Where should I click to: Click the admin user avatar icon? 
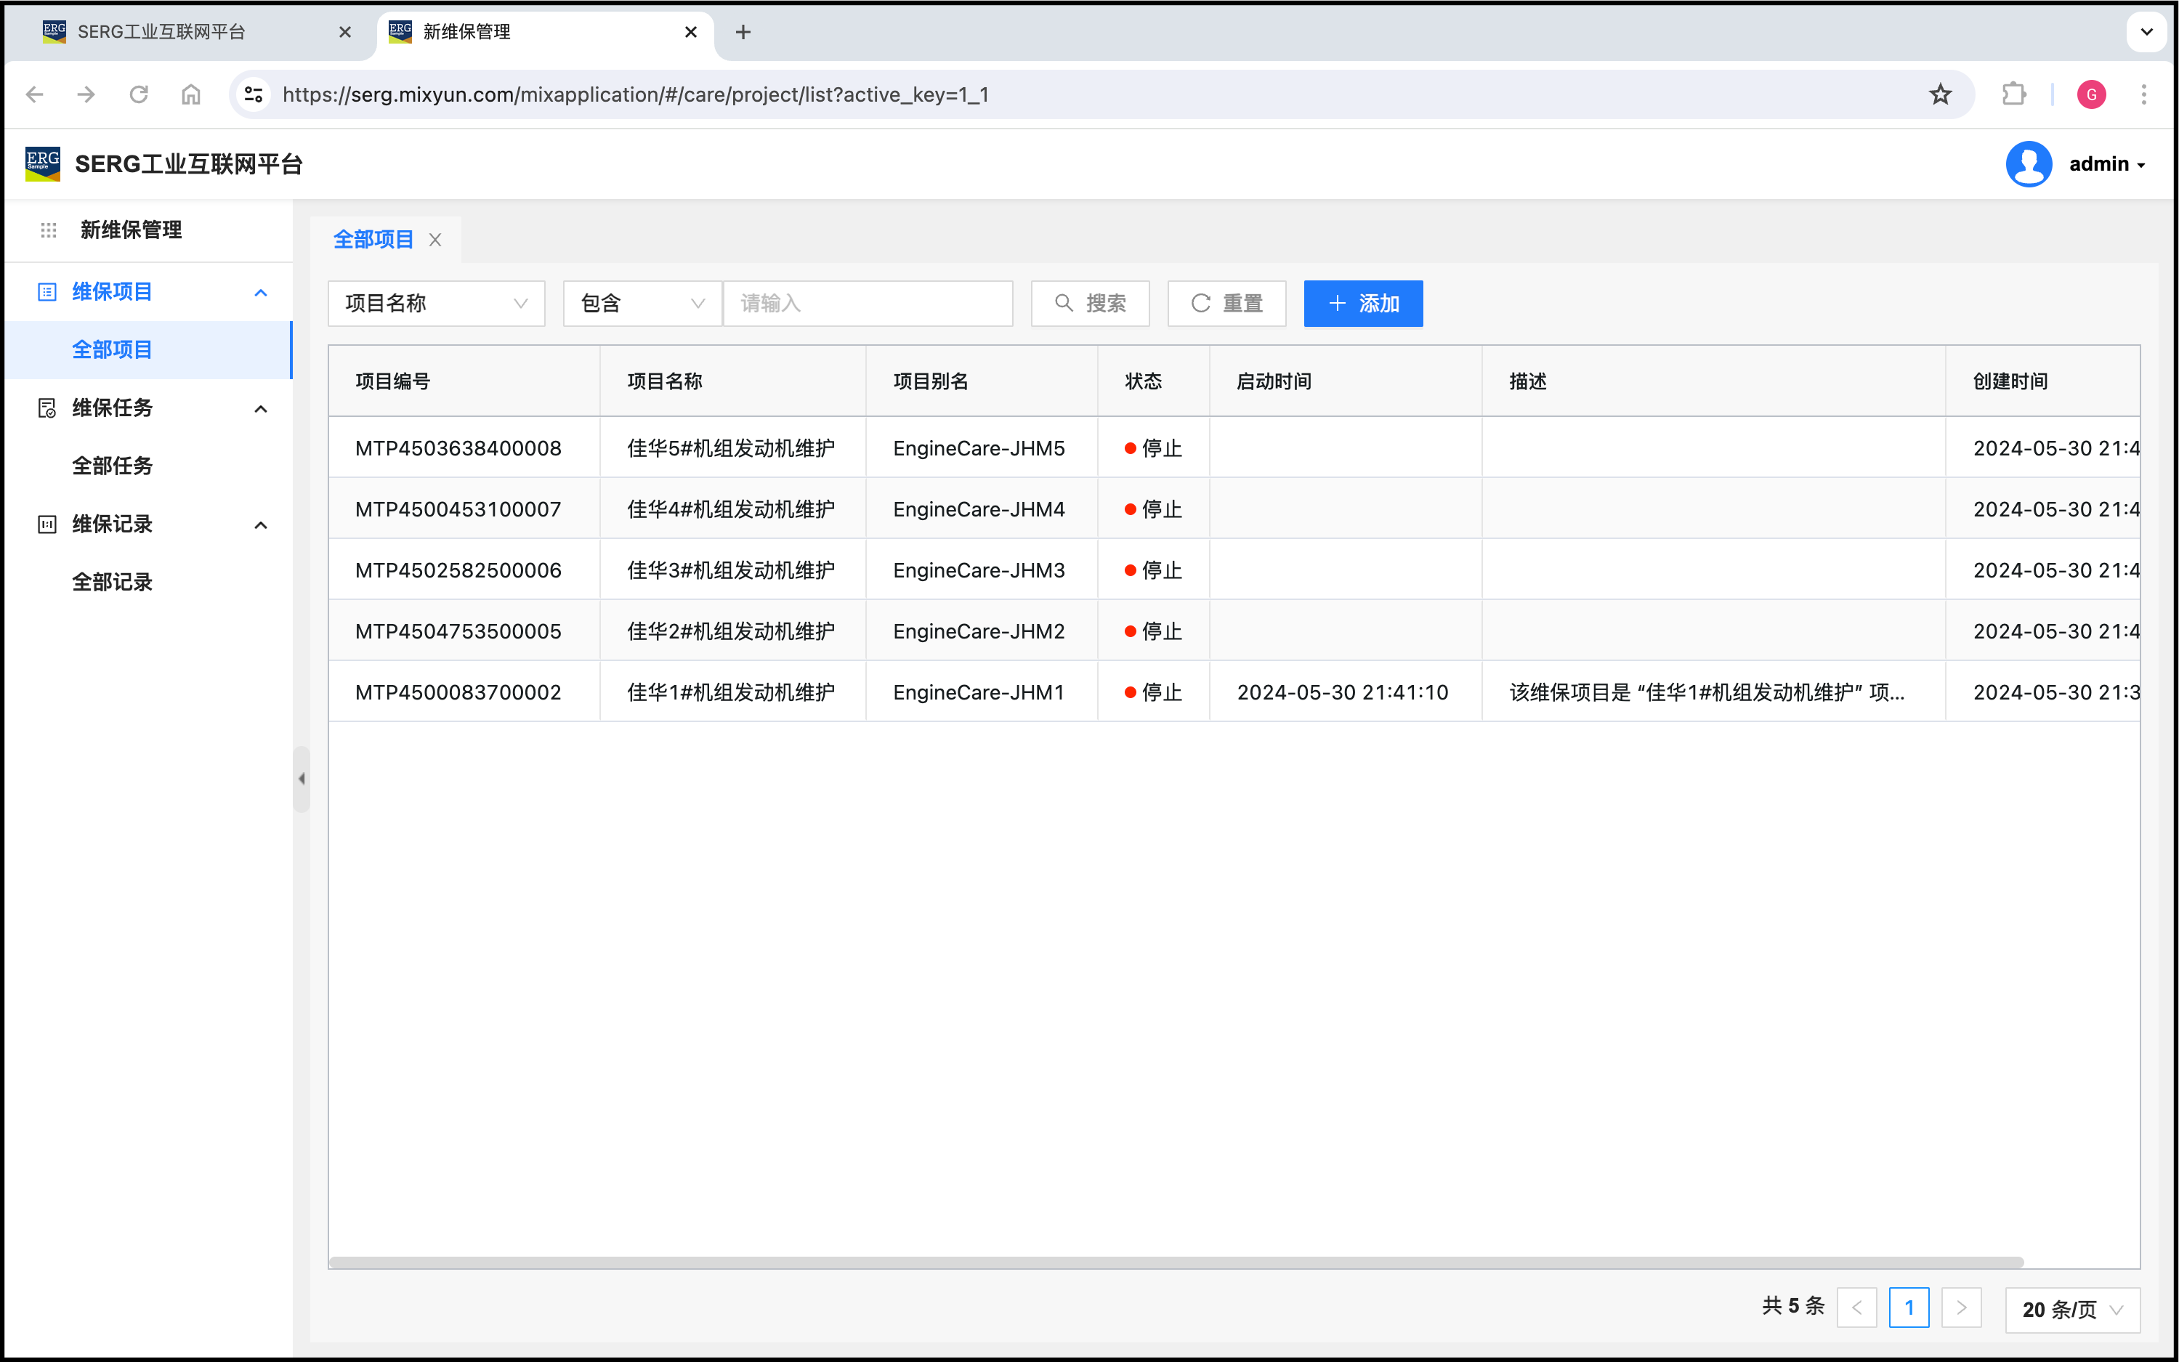(2029, 164)
